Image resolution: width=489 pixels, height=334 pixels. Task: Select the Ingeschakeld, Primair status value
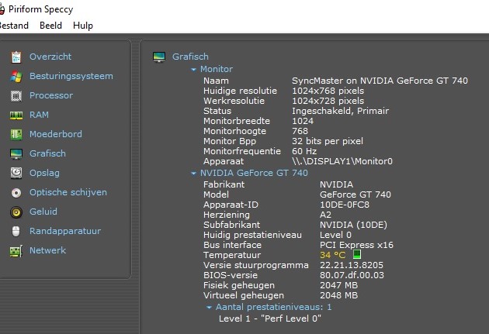coord(340,111)
